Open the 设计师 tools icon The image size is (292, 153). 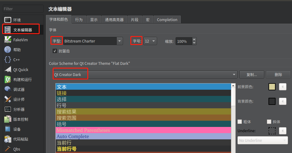point(8,99)
